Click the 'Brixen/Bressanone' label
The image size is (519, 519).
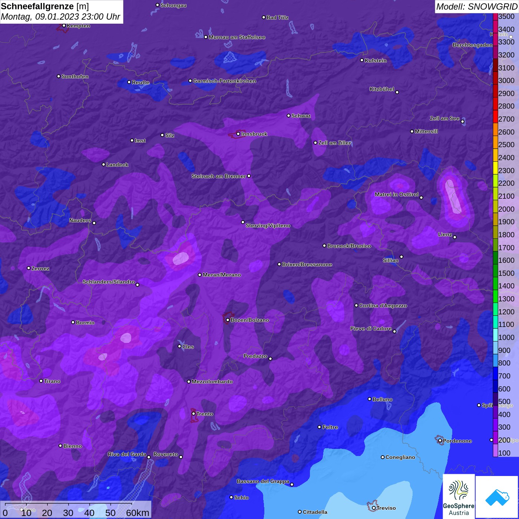click(x=307, y=264)
